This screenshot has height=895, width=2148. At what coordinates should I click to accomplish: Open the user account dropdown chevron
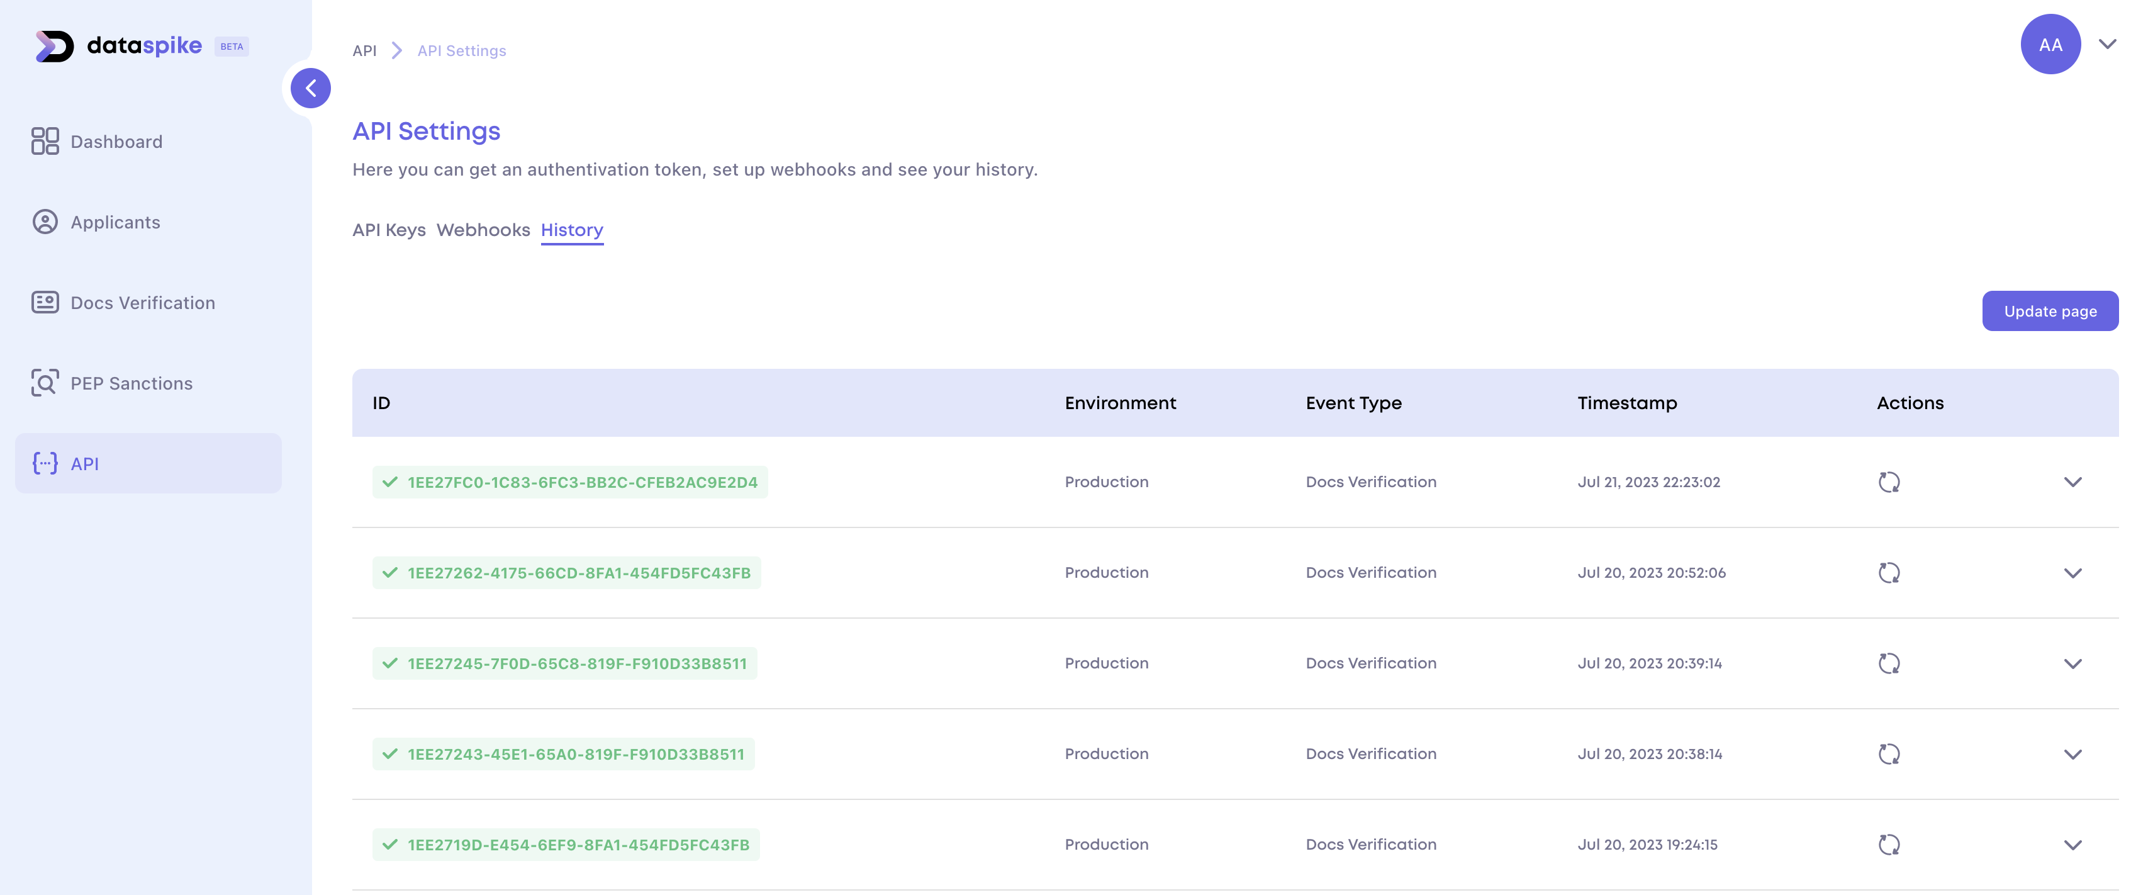2108,44
